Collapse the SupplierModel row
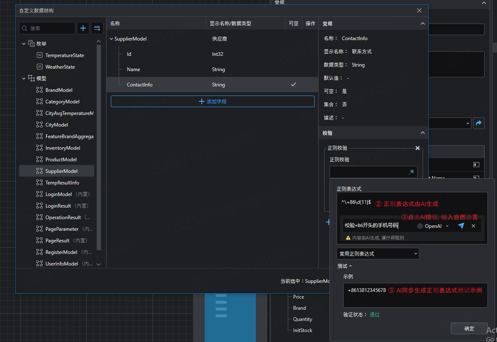 pyautogui.click(x=111, y=39)
